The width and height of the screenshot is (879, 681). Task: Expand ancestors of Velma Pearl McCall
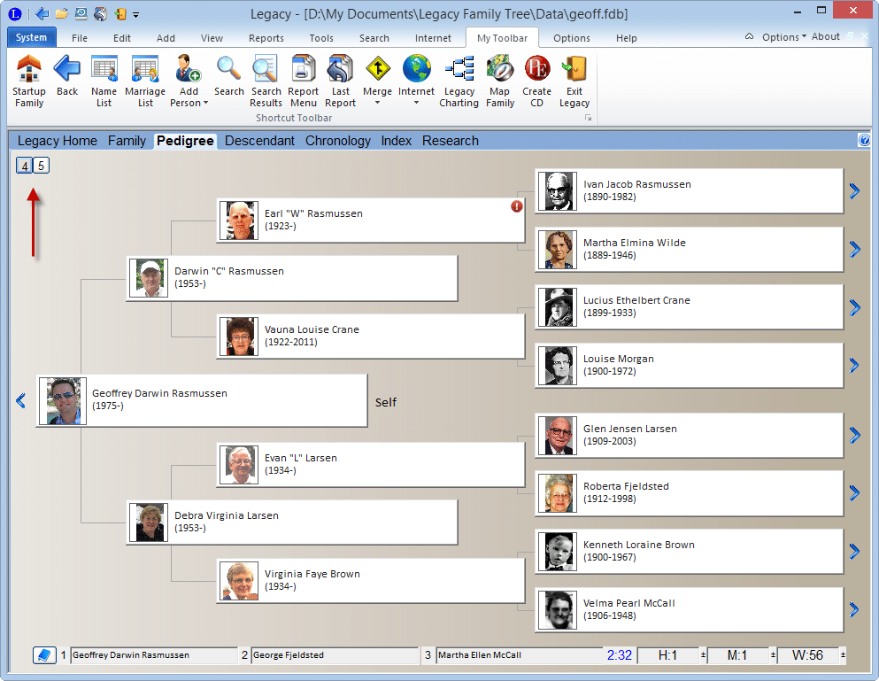(854, 609)
